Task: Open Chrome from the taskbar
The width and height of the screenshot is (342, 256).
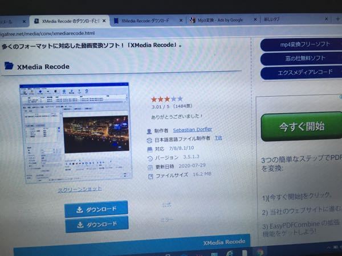Action: 260,253
